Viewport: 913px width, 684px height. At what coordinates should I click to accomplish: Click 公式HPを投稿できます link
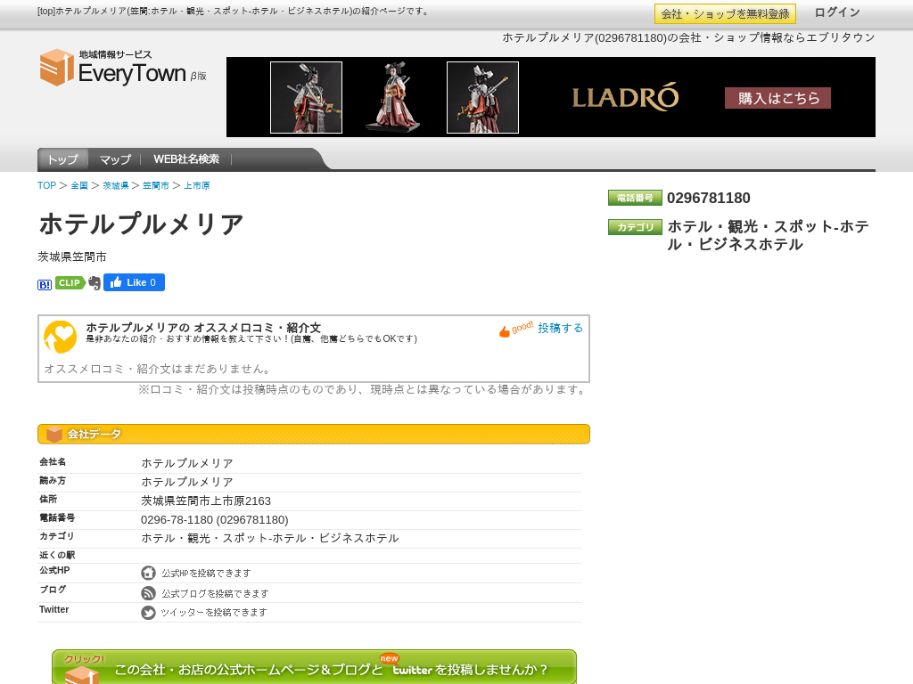[206, 574]
